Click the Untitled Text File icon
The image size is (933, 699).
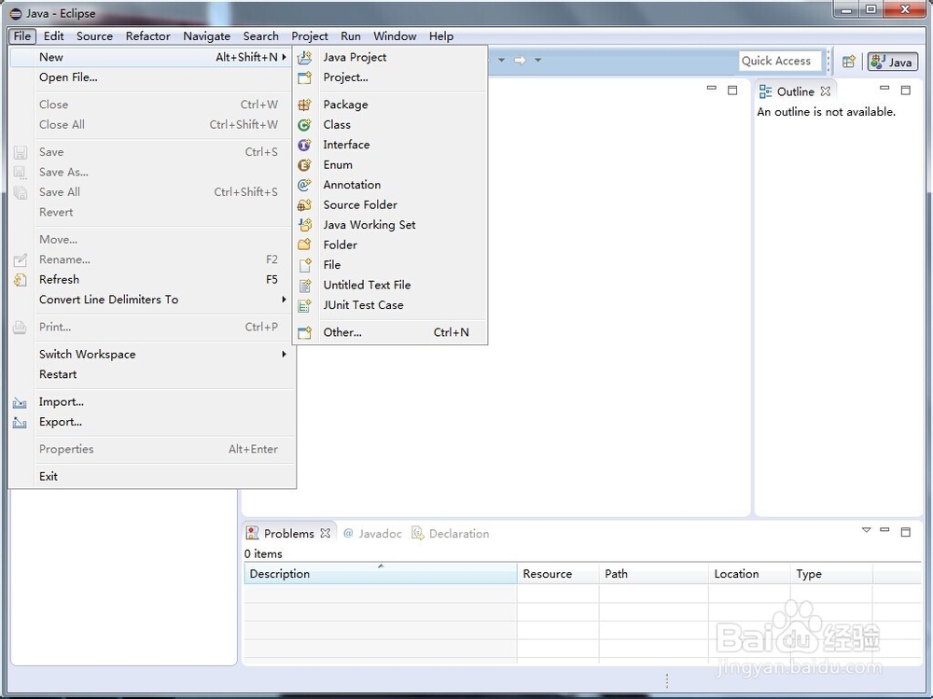(305, 286)
